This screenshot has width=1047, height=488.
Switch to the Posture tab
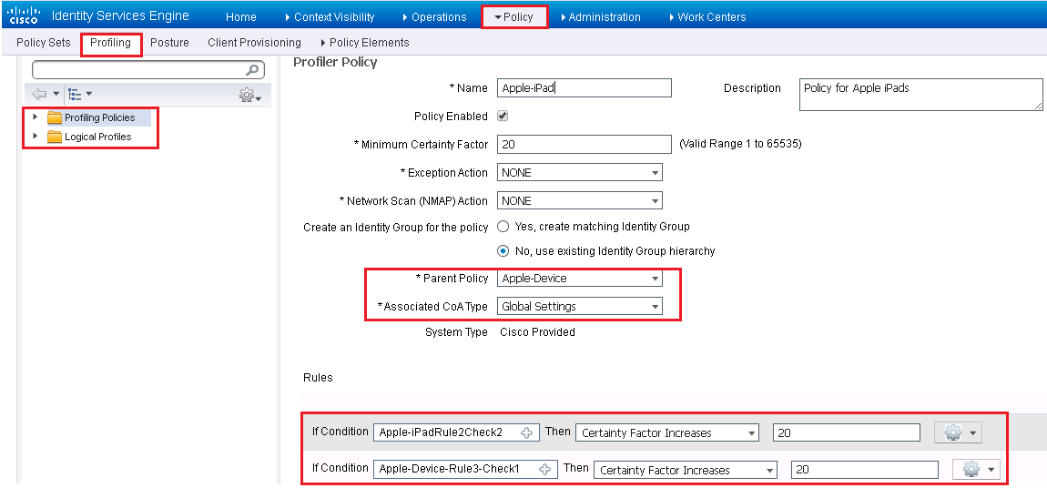(169, 43)
